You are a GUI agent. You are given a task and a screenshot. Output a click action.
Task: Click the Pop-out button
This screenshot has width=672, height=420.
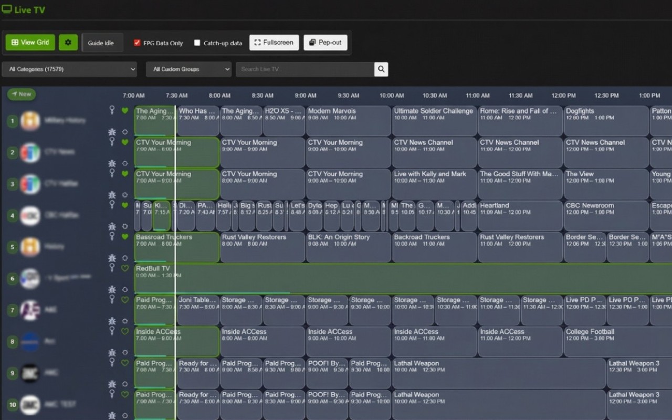(325, 43)
